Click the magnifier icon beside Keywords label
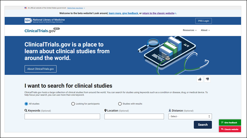 point(26,111)
